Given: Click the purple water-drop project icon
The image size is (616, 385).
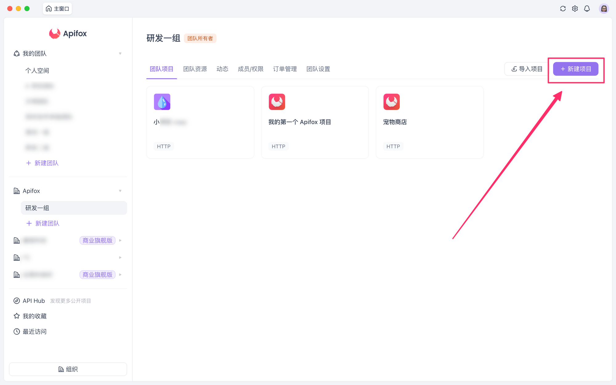Looking at the screenshot, I should click(162, 102).
